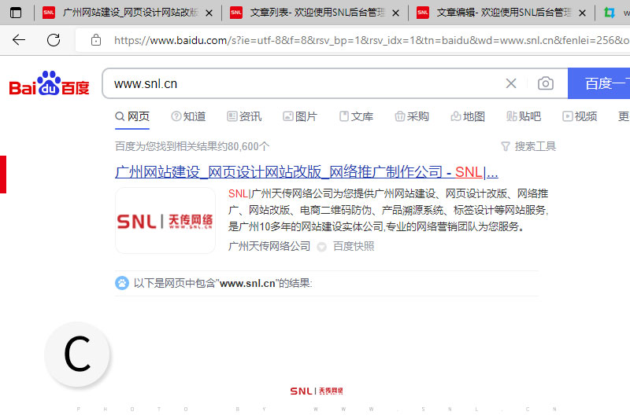View site info via lock icon
Image resolution: width=630 pixels, height=419 pixels.
pos(96,40)
